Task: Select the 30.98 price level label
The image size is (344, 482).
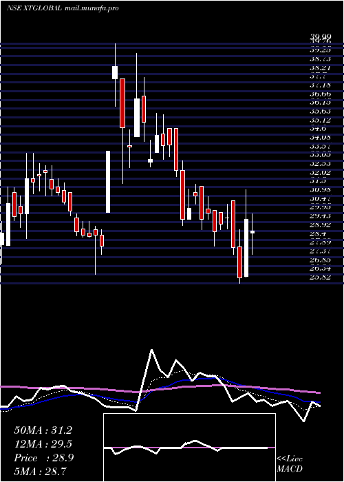Action: coord(320,190)
